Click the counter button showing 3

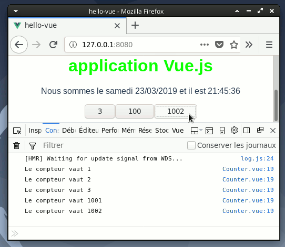pos(100,111)
